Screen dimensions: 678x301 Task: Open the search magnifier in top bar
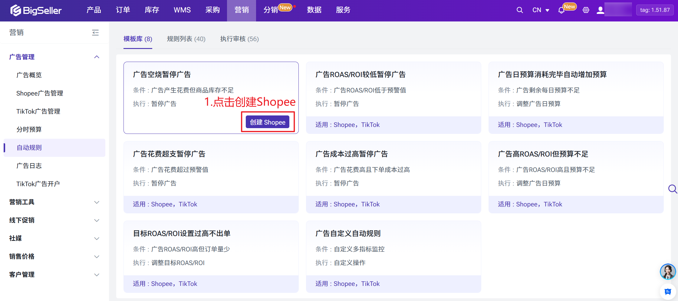pyautogui.click(x=519, y=10)
